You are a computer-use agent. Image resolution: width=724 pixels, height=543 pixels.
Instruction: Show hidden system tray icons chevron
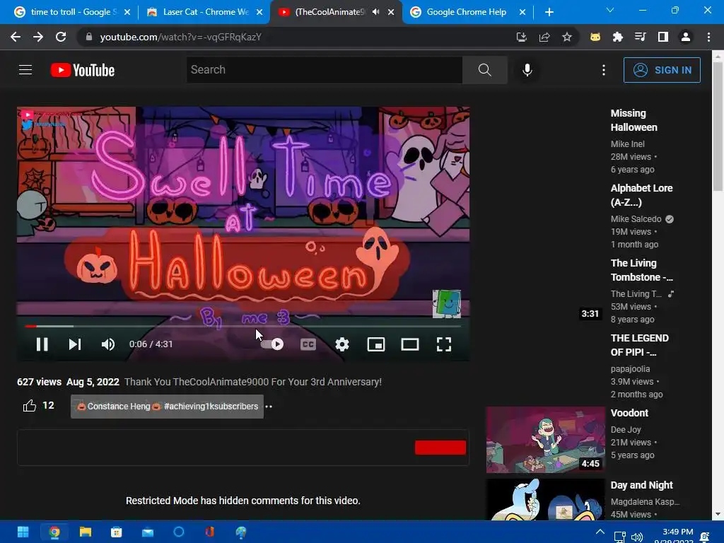600,532
